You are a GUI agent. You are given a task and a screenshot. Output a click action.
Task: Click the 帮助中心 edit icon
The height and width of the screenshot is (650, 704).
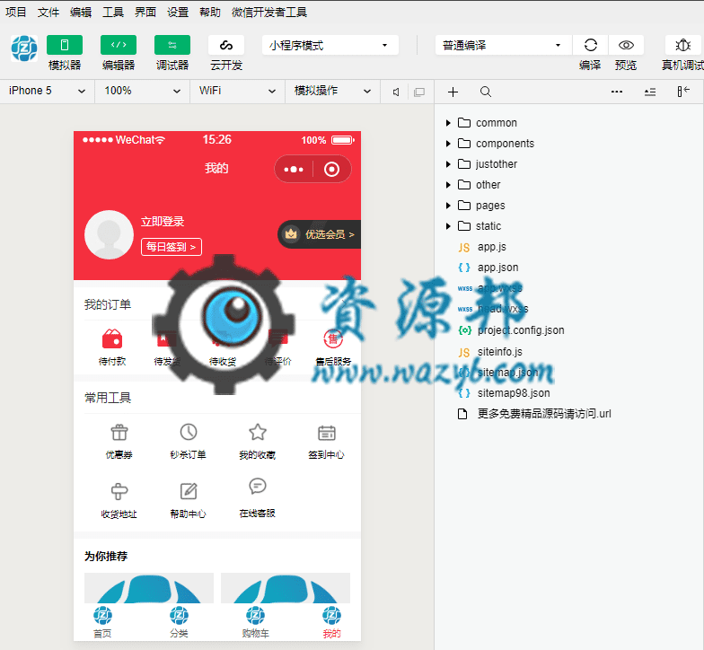coord(189,491)
